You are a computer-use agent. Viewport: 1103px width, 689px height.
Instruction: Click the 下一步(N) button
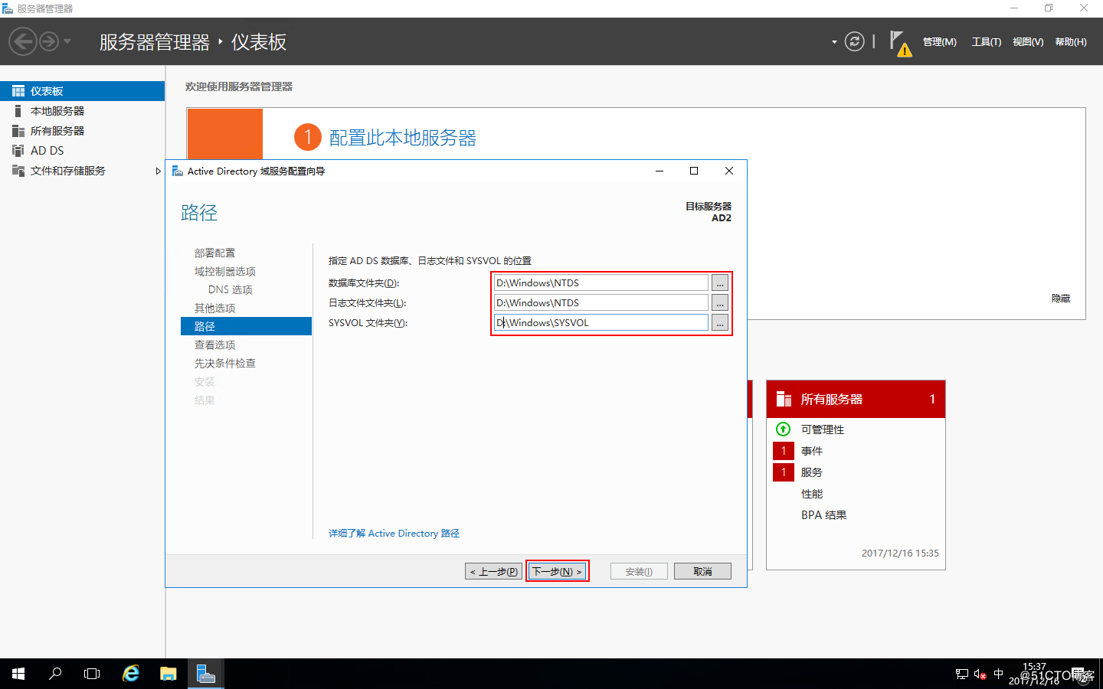coord(557,571)
